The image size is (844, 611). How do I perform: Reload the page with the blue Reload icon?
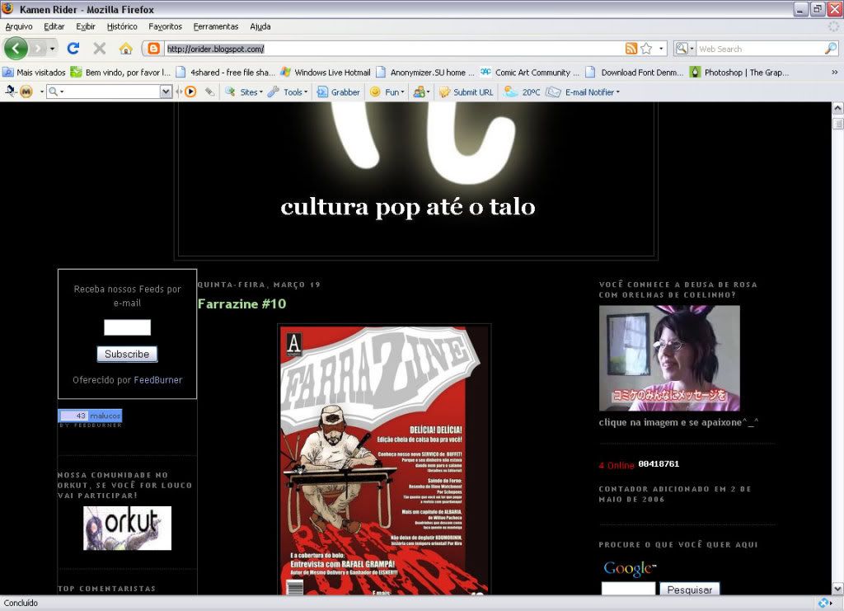coord(73,49)
